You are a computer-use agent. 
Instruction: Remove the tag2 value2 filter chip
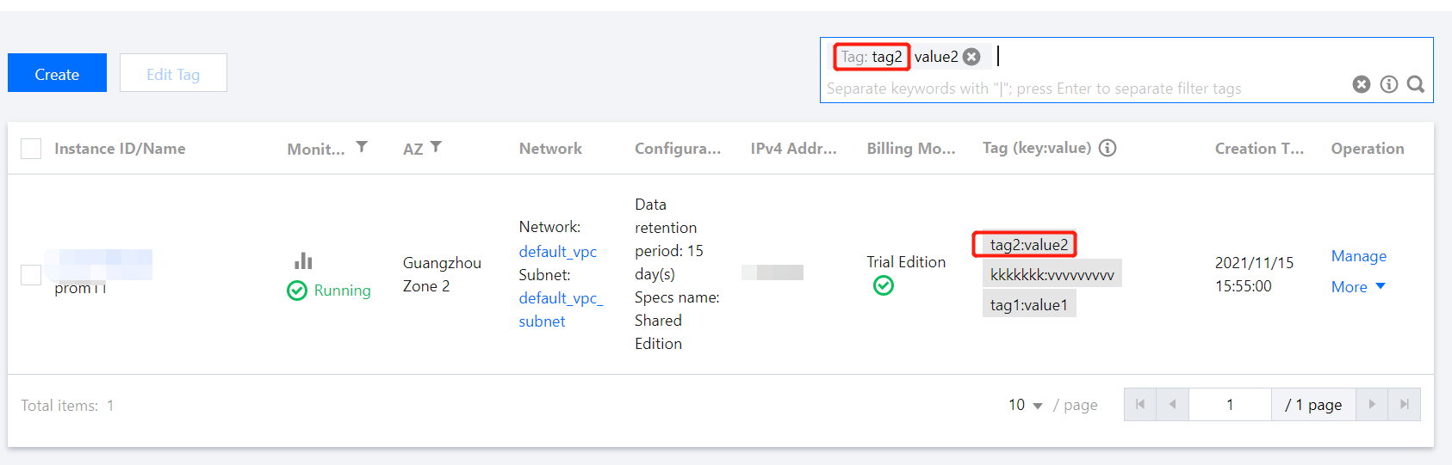click(x=971, y=57)
